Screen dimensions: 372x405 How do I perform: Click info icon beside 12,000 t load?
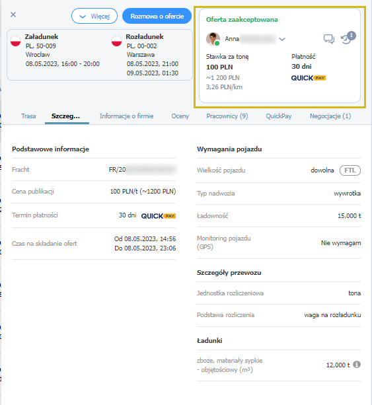click(x=357, y=365)
